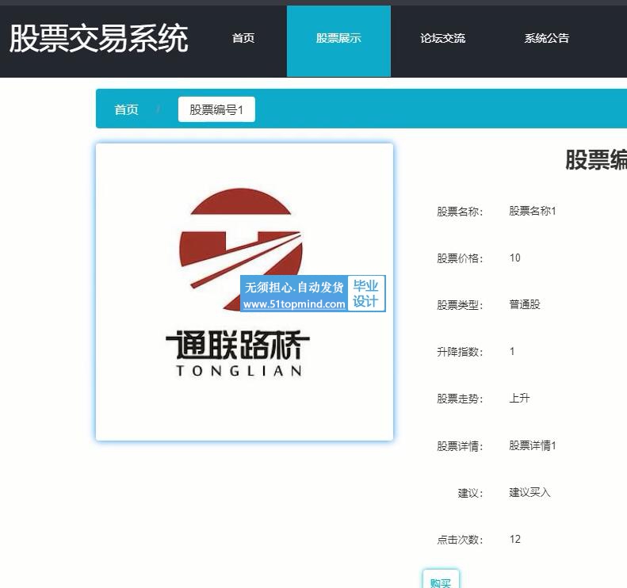Screen dimensions: 627x588
Task: Click the 上升 trend value
Action: point(519,398)
